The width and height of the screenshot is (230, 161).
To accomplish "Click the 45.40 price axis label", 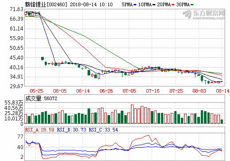I will point(16,58).
